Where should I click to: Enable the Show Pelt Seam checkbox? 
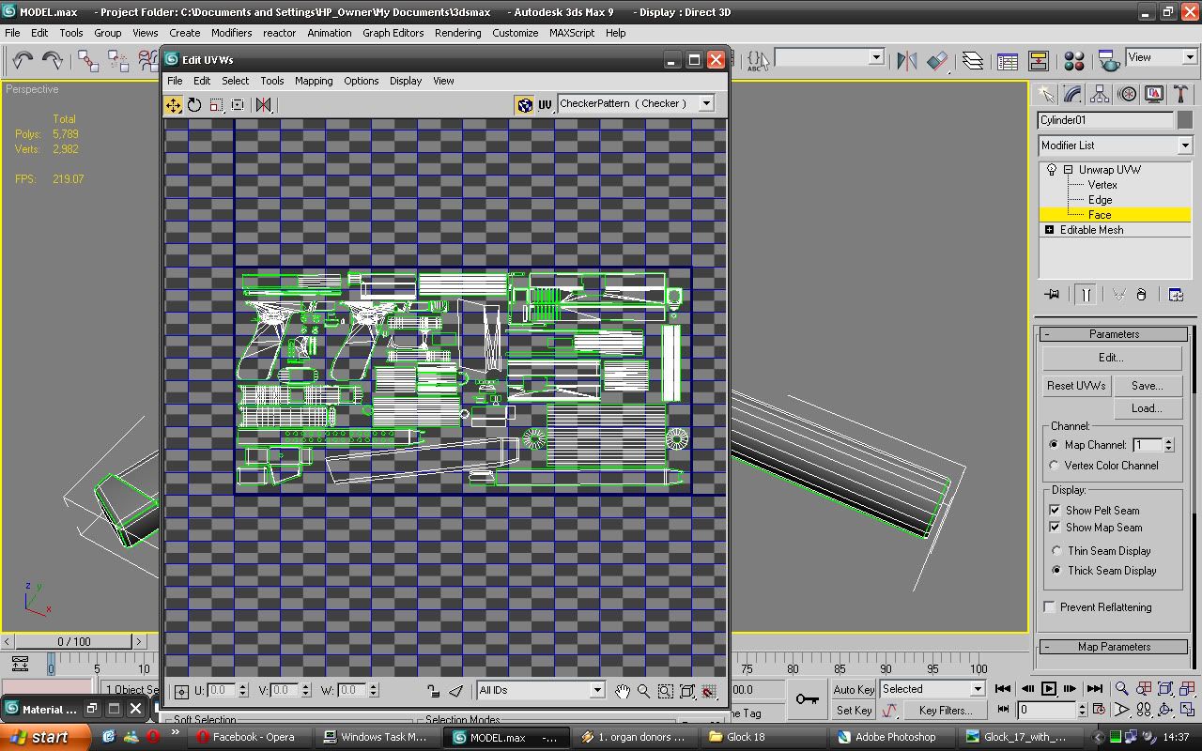coord(1055,511)
